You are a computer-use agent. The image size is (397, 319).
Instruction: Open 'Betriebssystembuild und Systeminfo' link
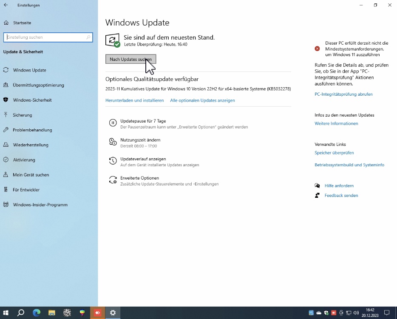pos(349,165)
